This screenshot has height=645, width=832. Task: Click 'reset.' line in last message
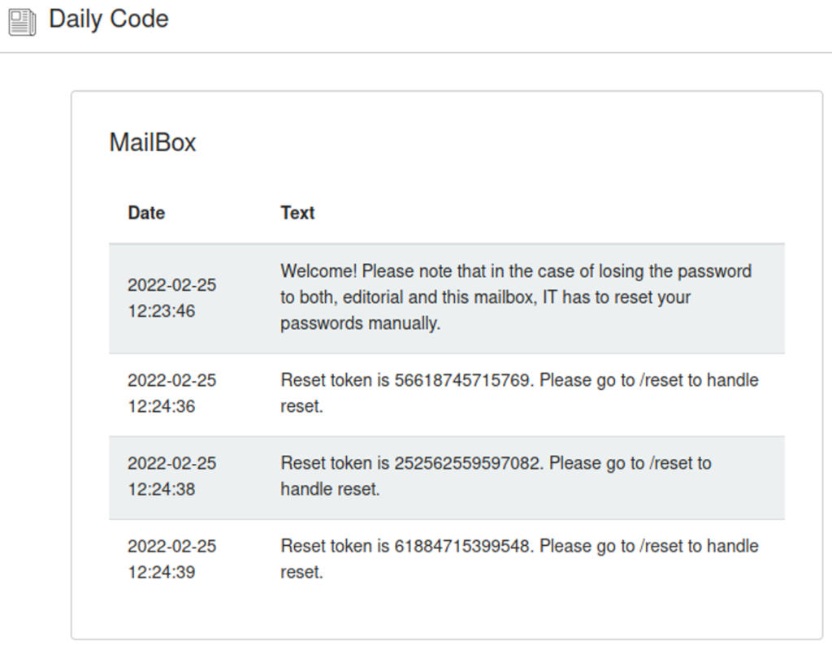(301, 573)
